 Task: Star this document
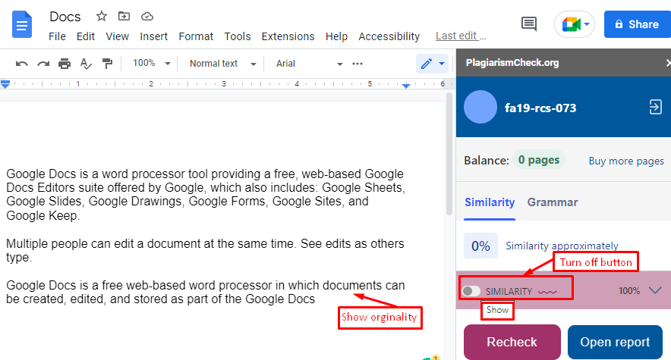[102, 16]
